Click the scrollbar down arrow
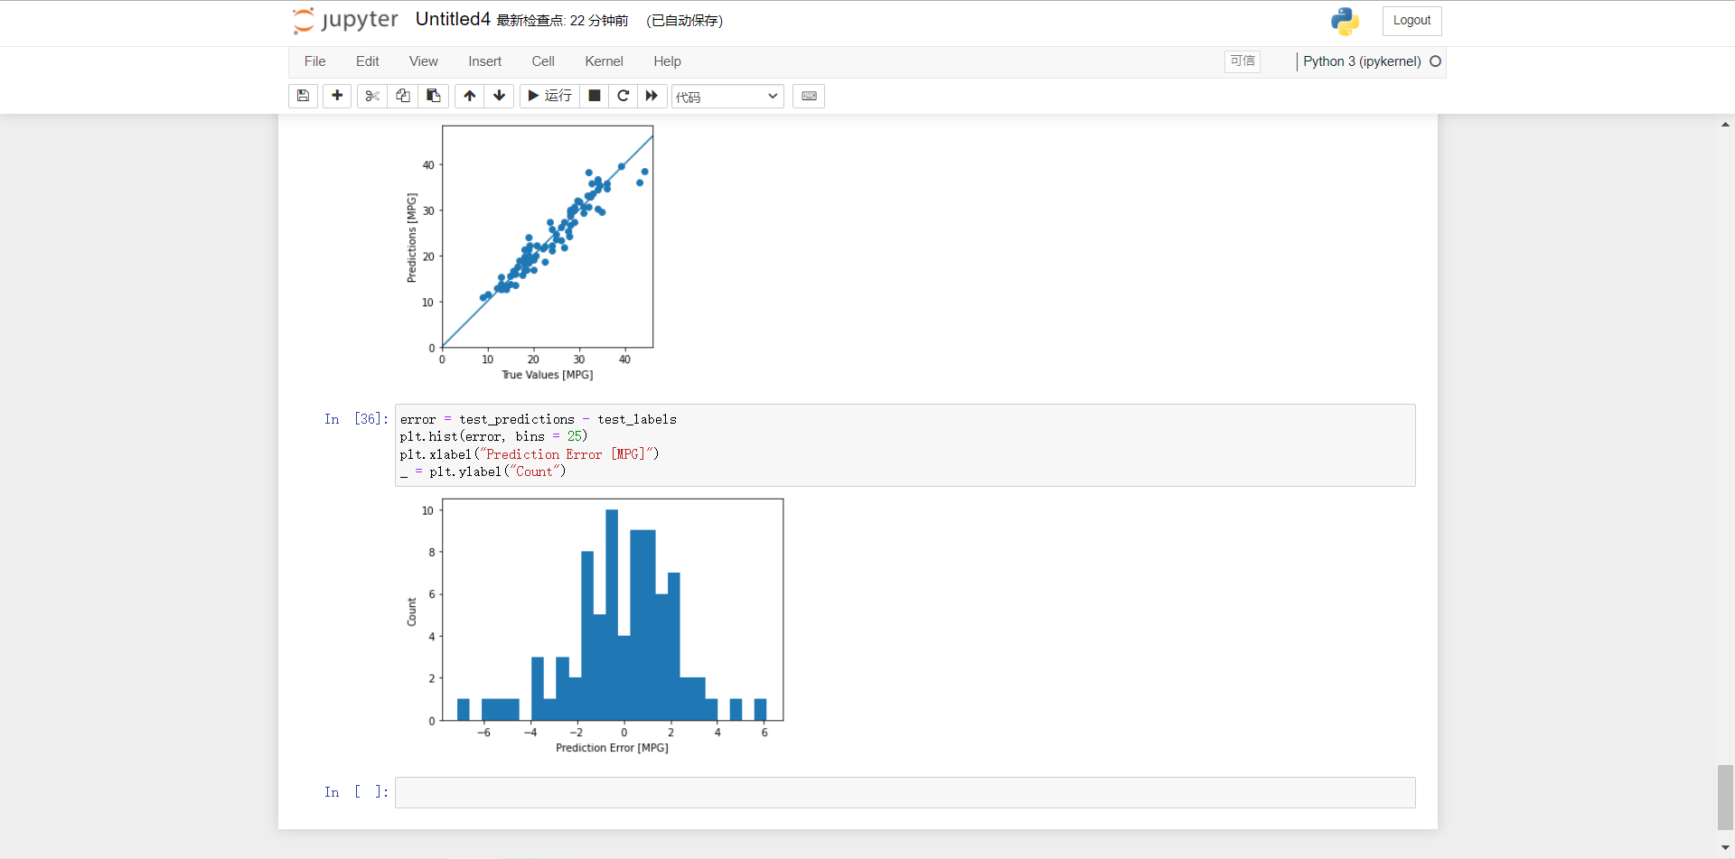This screenshot has height=859, width=1735. coord(1726,848)
